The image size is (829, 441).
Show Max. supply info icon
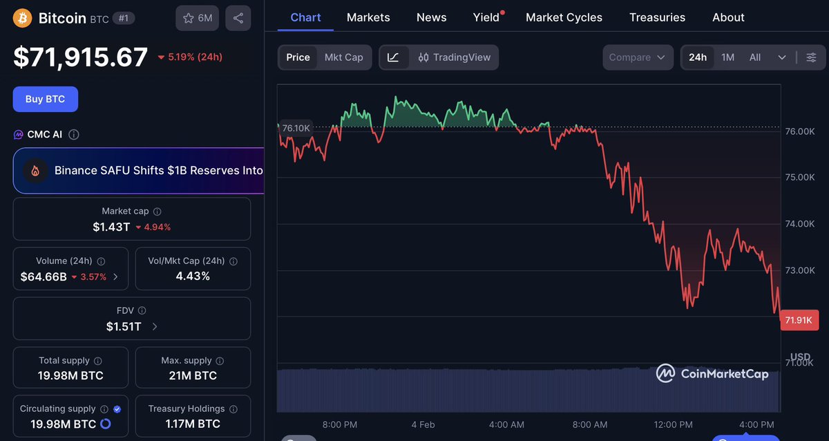[220, 361]
